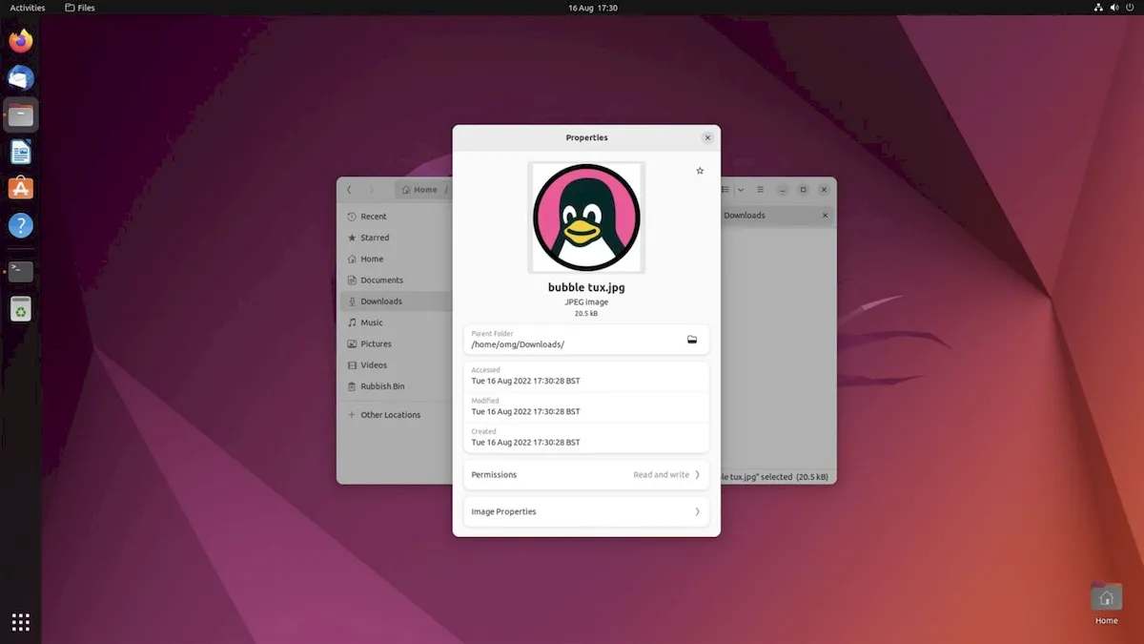Launch Thunderbird mail from the dock
The width and height of the screenshot is (1144, 644).
[x=21, y=78]
